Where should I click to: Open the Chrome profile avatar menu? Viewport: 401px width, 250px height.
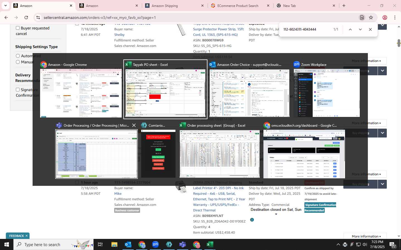click(385, 17)
